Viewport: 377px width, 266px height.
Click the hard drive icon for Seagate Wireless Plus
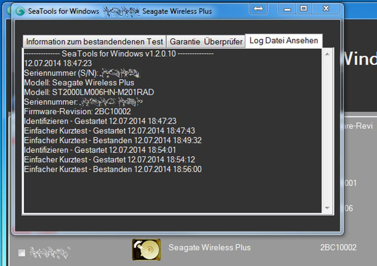[x=147, y=250]
